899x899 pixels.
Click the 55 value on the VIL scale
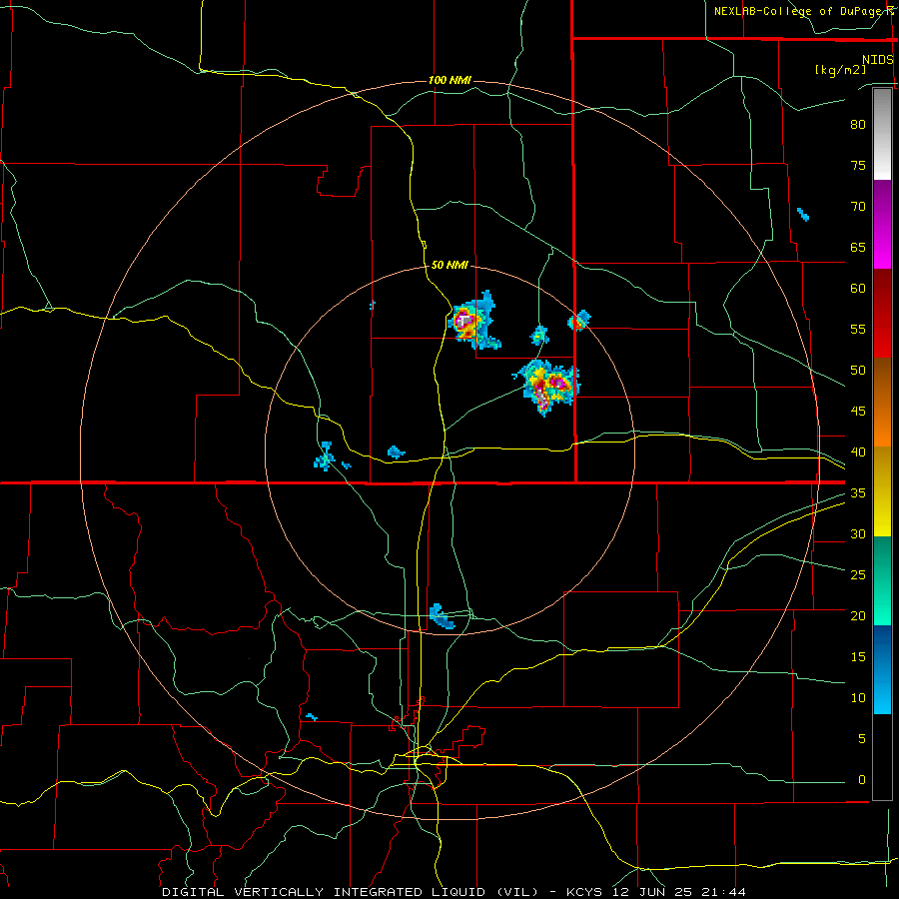[858, 329]
